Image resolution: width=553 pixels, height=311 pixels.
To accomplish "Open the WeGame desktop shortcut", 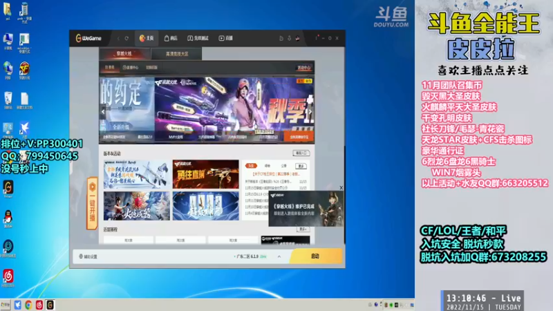I will coord(8,189).
